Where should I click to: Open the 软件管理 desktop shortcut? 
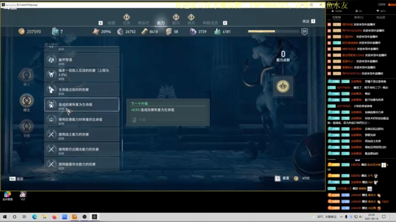pos(7,196)
